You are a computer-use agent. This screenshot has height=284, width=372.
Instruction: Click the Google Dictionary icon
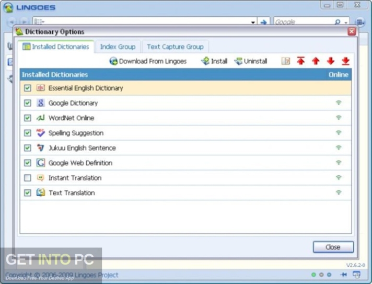click(x=41, y=103)
